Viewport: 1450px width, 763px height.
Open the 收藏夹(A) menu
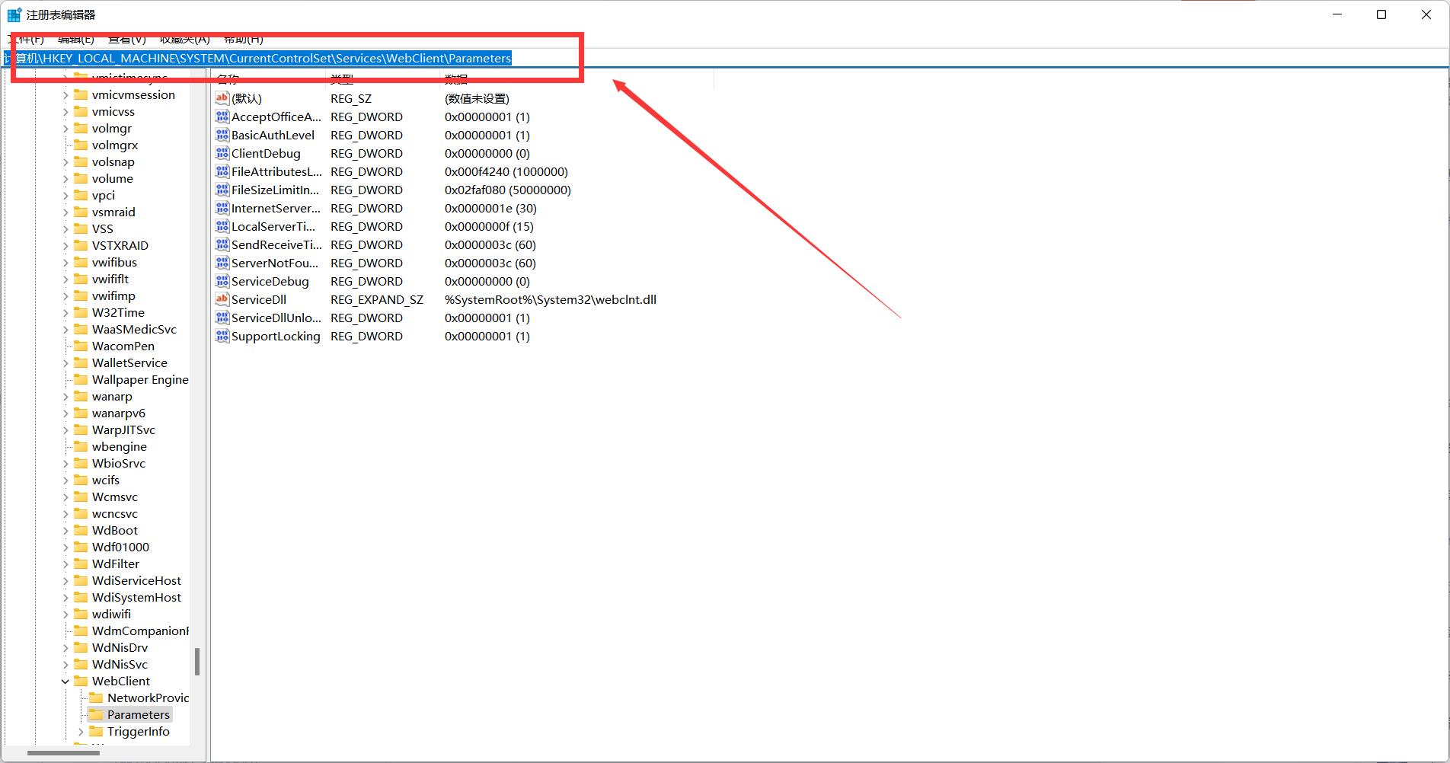point(185,39)
